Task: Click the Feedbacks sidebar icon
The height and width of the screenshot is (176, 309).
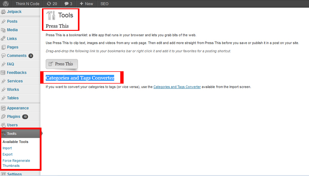Action: click(3, 73)
